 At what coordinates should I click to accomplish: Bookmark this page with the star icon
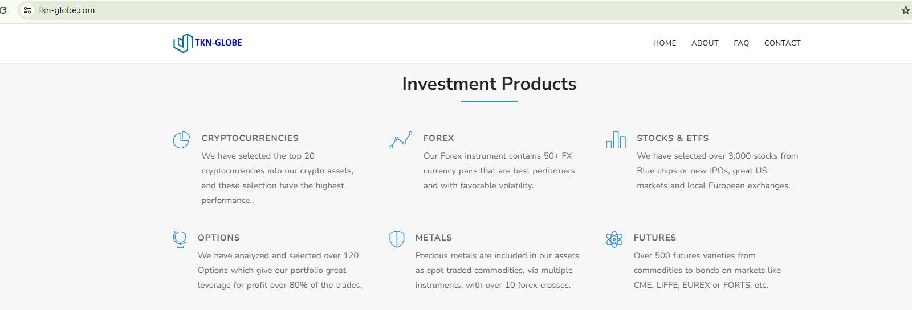(x=905, y=10)
